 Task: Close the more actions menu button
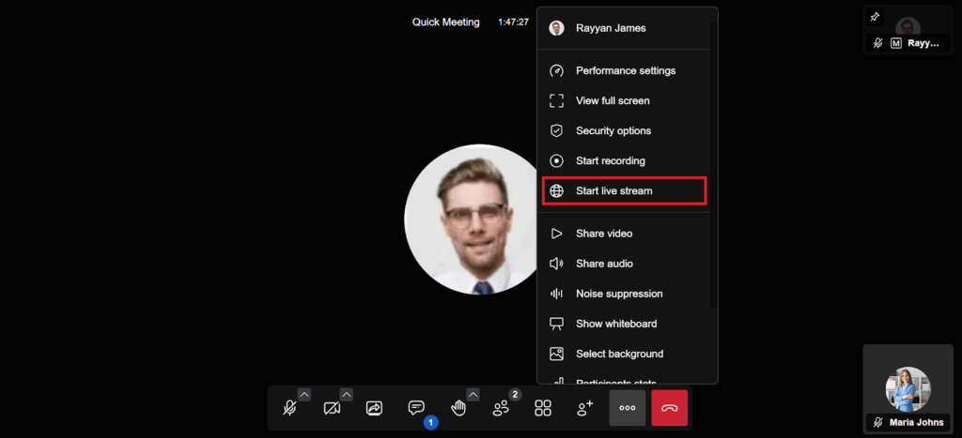[x=628, y=408]
